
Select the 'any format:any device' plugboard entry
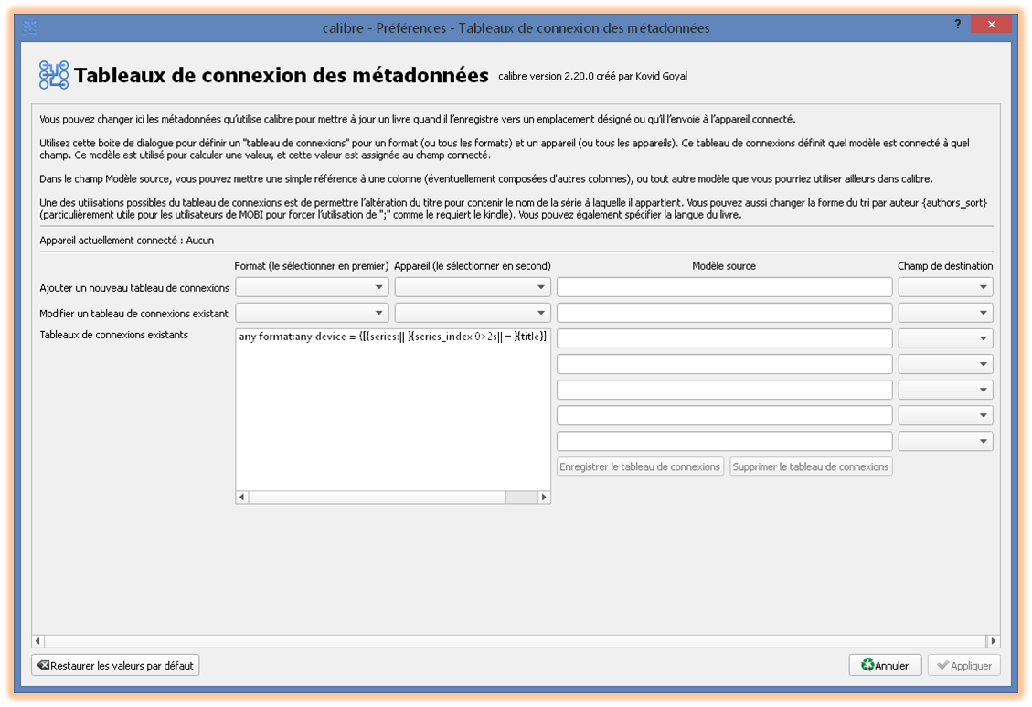point(393,337)
